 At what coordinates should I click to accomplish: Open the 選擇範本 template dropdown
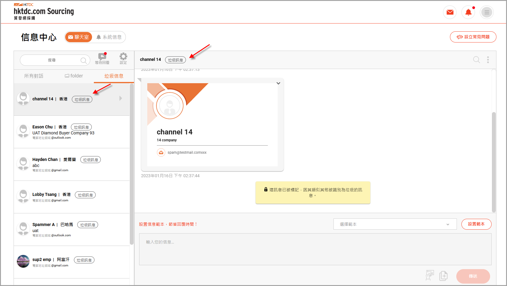point(395,224)
